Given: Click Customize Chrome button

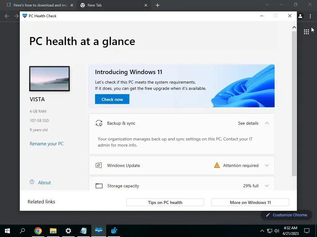Looking at the screenshot, I should [x=287, y=215].
